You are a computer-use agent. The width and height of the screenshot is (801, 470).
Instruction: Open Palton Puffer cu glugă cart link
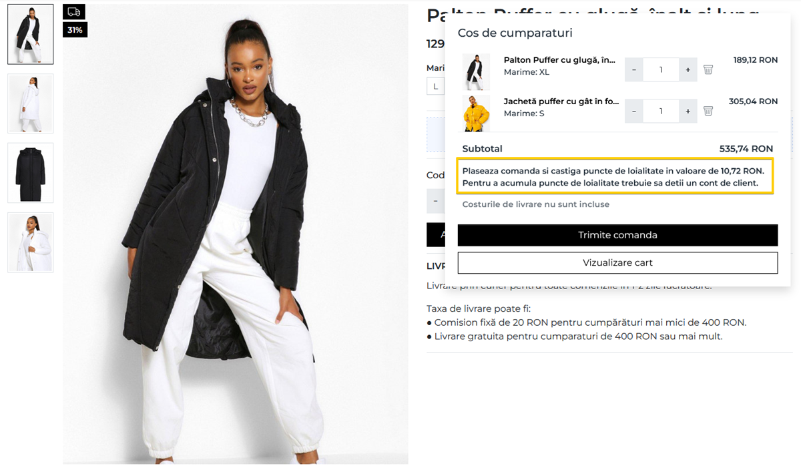pos(559,60)
